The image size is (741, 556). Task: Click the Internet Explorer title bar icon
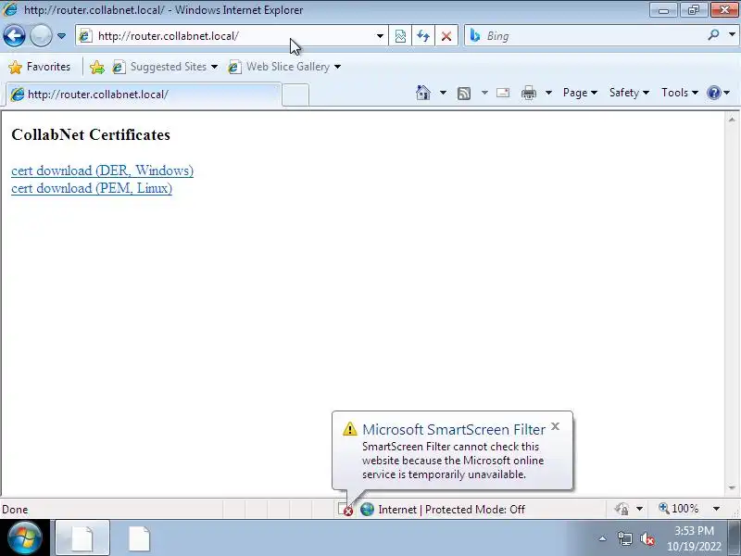10,9
